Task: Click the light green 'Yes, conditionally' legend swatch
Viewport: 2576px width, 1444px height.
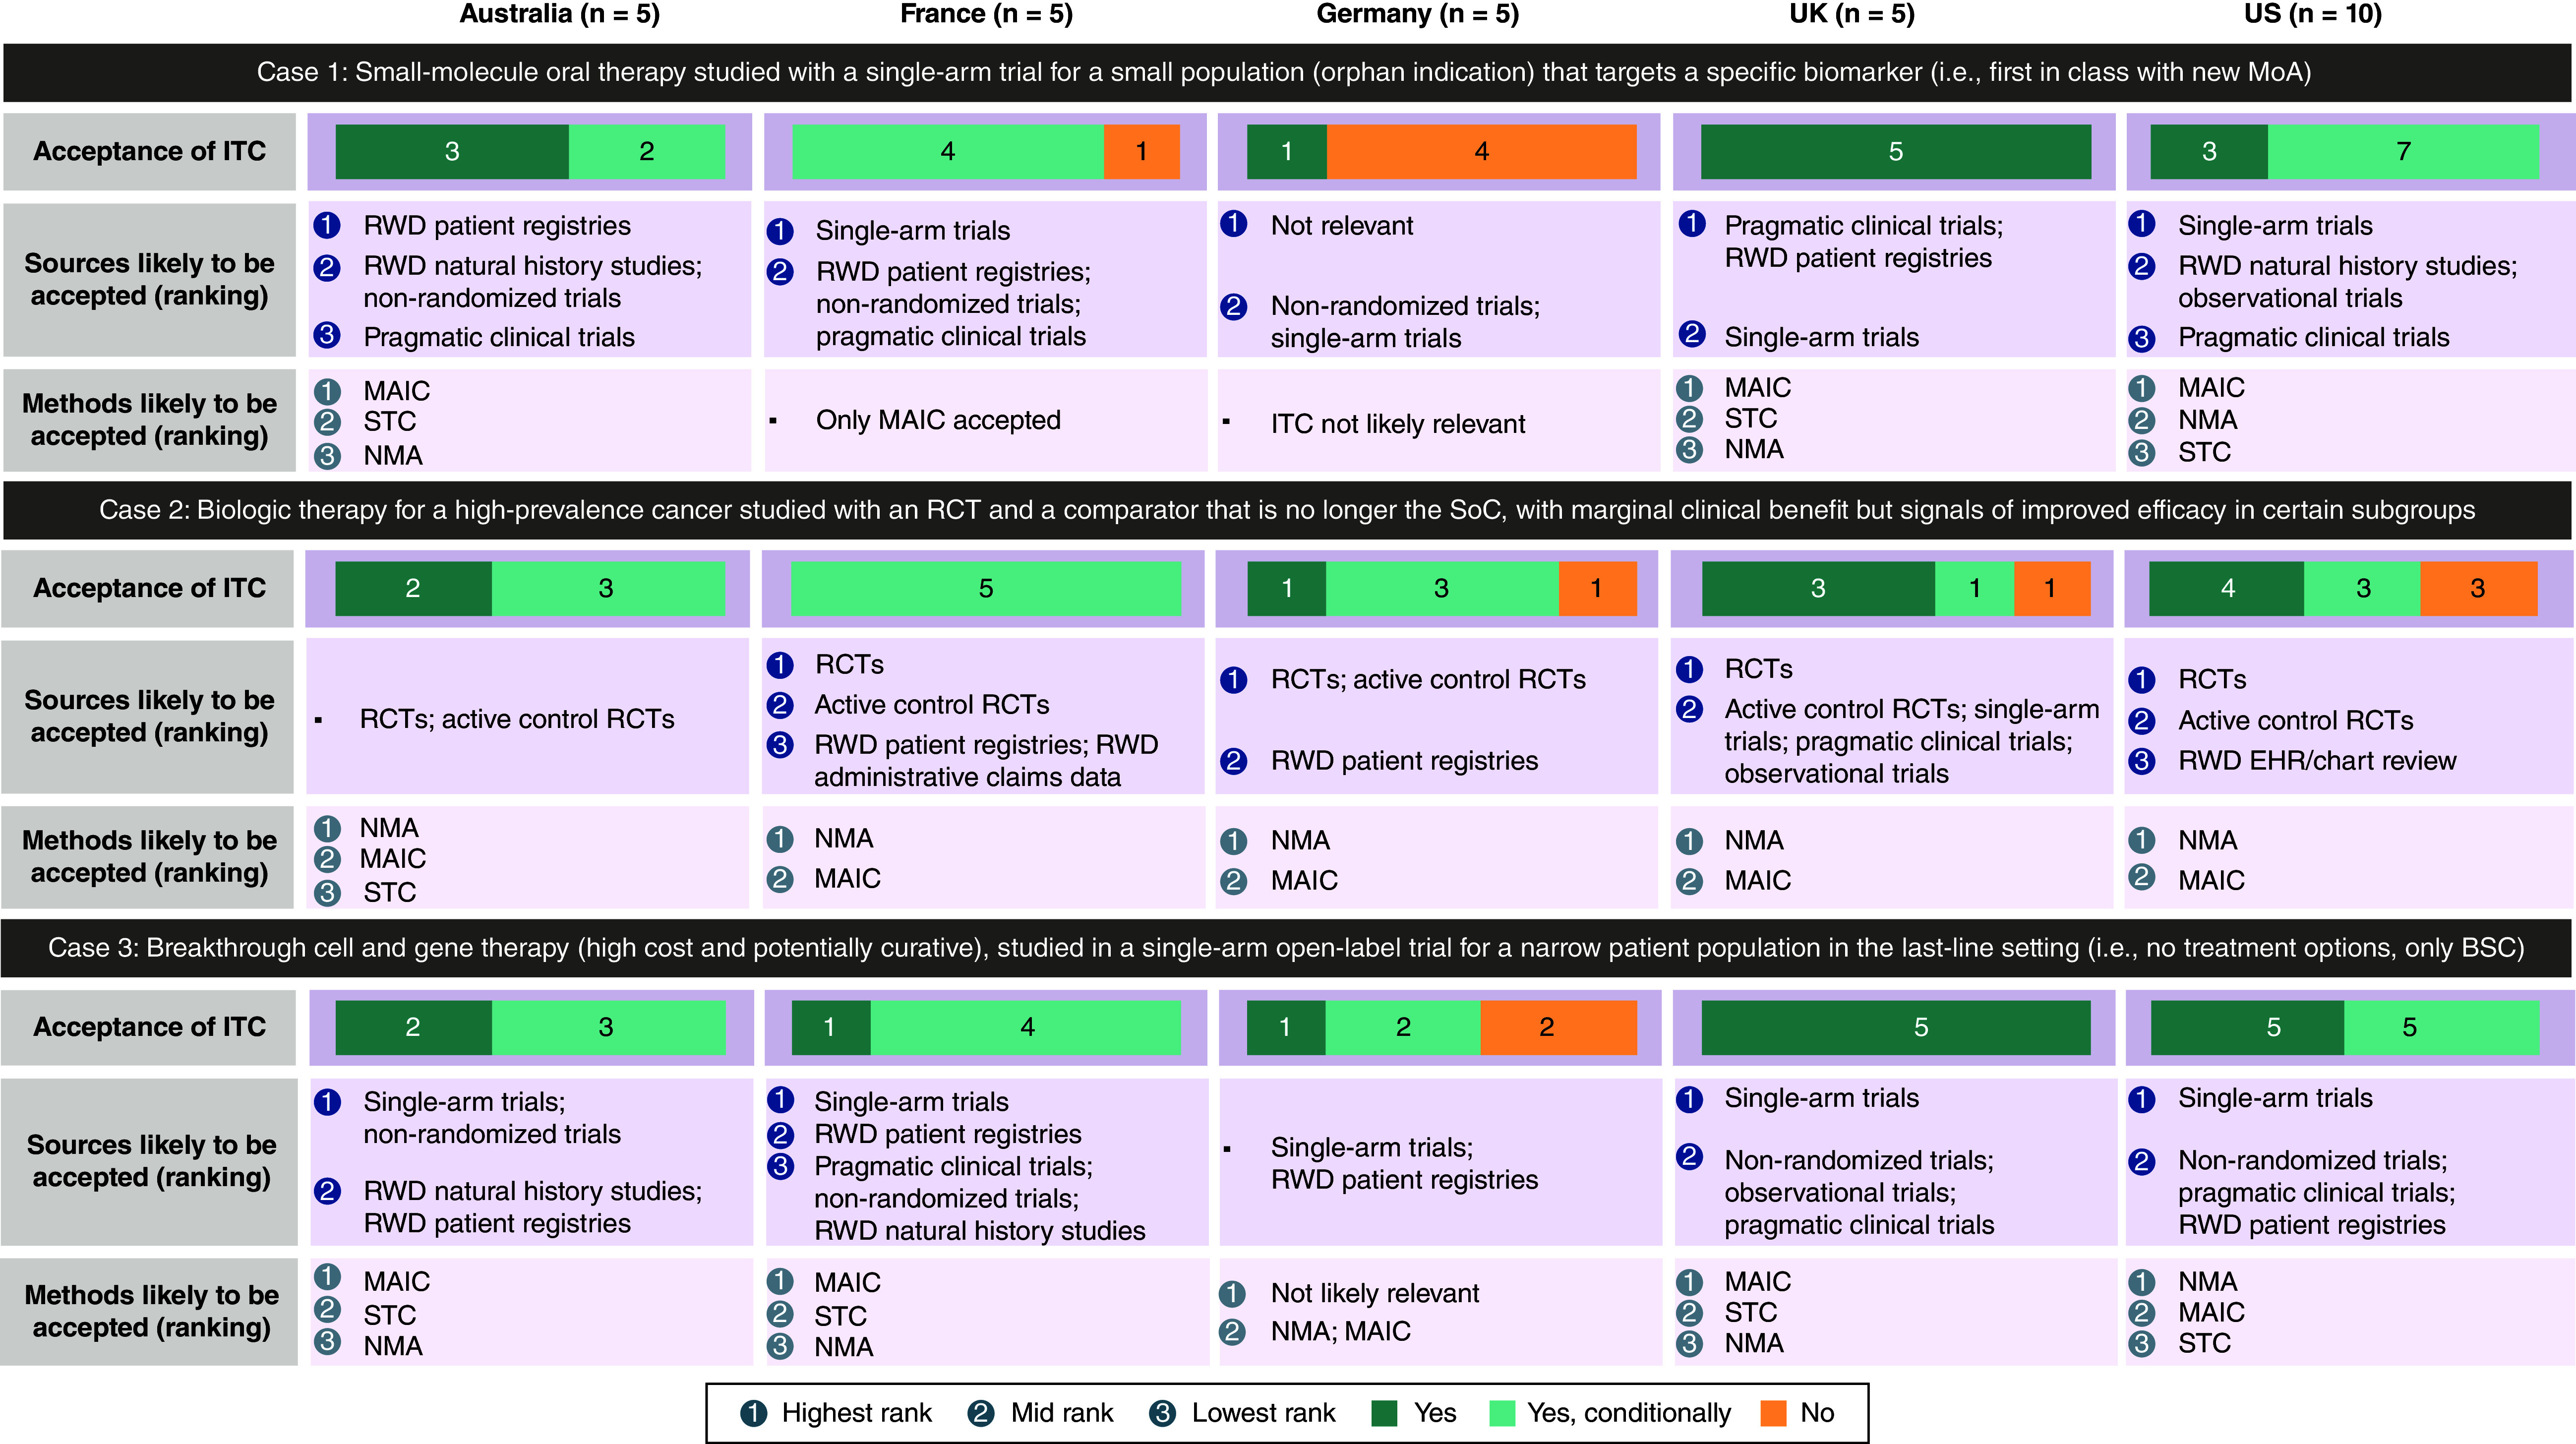Action: pyautogui.click(x=1502, y=1413)
